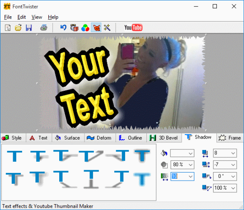
Task: Click the New document toolbar icon
Action: [8, 28]
